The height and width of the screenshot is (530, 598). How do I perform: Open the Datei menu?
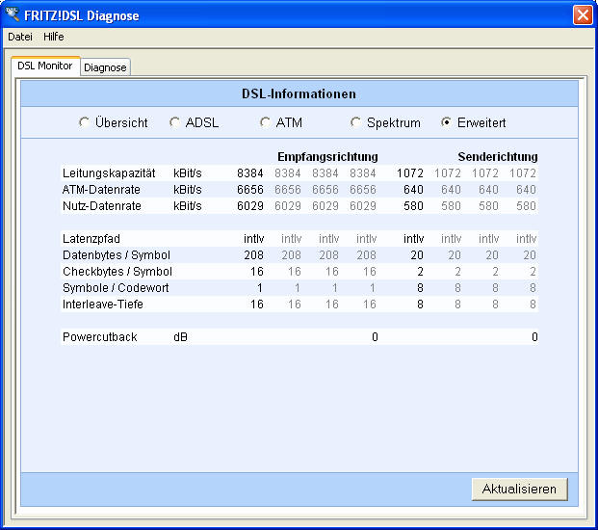20,37
